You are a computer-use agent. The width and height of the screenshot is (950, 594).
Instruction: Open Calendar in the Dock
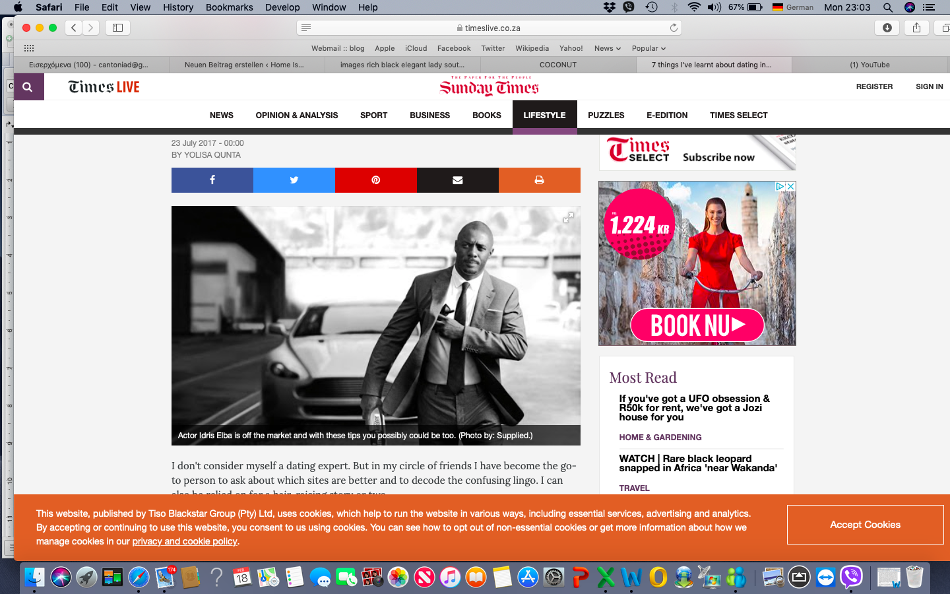[242, 577]
